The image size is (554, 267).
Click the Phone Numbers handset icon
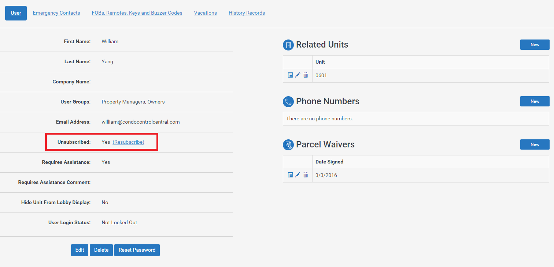pos(288,102)
